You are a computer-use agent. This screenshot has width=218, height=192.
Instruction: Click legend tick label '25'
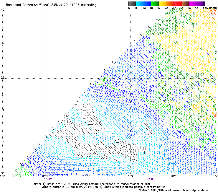point(166,8)
